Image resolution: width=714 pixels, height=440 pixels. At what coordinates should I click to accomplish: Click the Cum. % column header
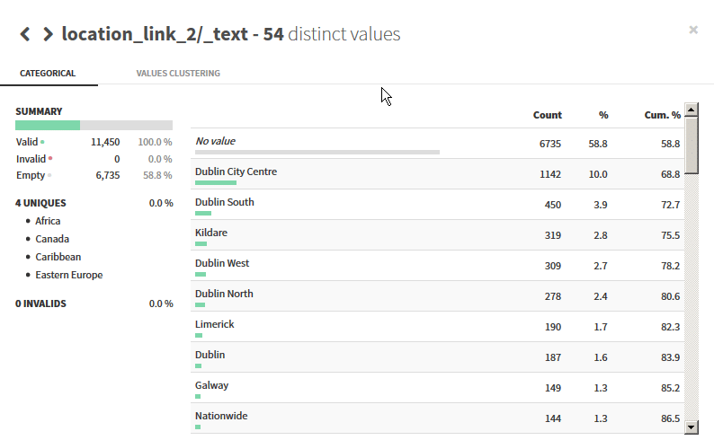tap(663, 115)
